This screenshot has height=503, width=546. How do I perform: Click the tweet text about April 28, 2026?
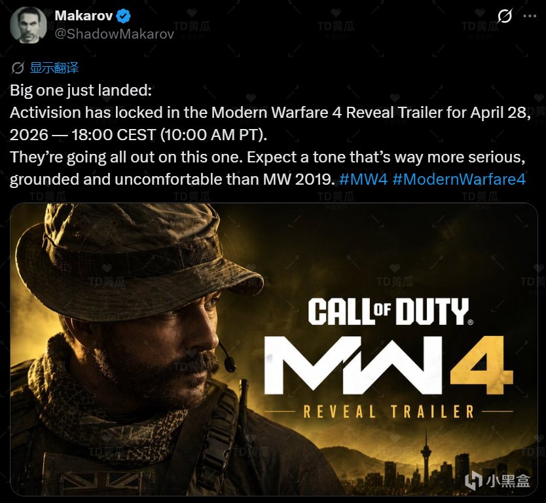(x=270, y=124)
